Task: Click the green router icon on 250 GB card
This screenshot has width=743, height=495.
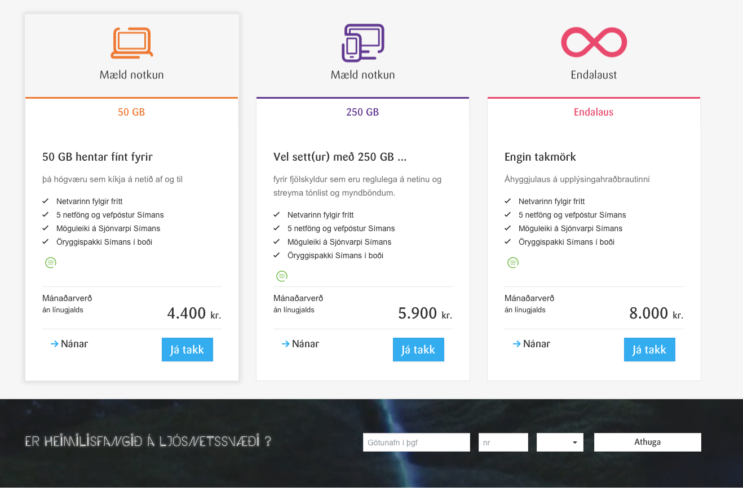Action: click(282, 276)
